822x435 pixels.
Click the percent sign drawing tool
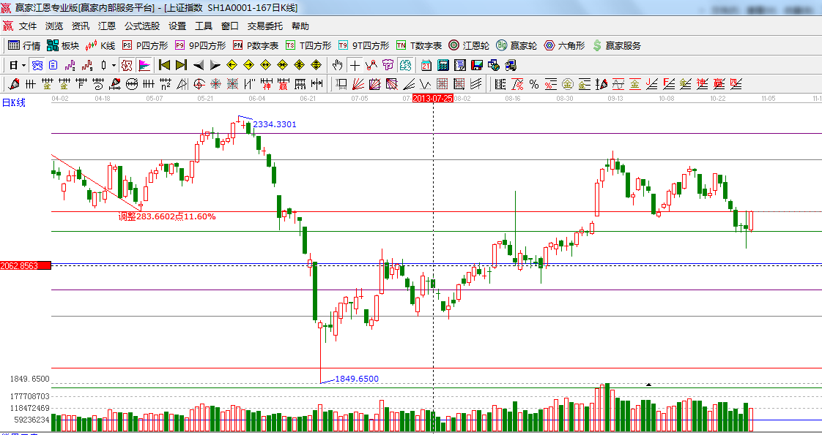534,84
